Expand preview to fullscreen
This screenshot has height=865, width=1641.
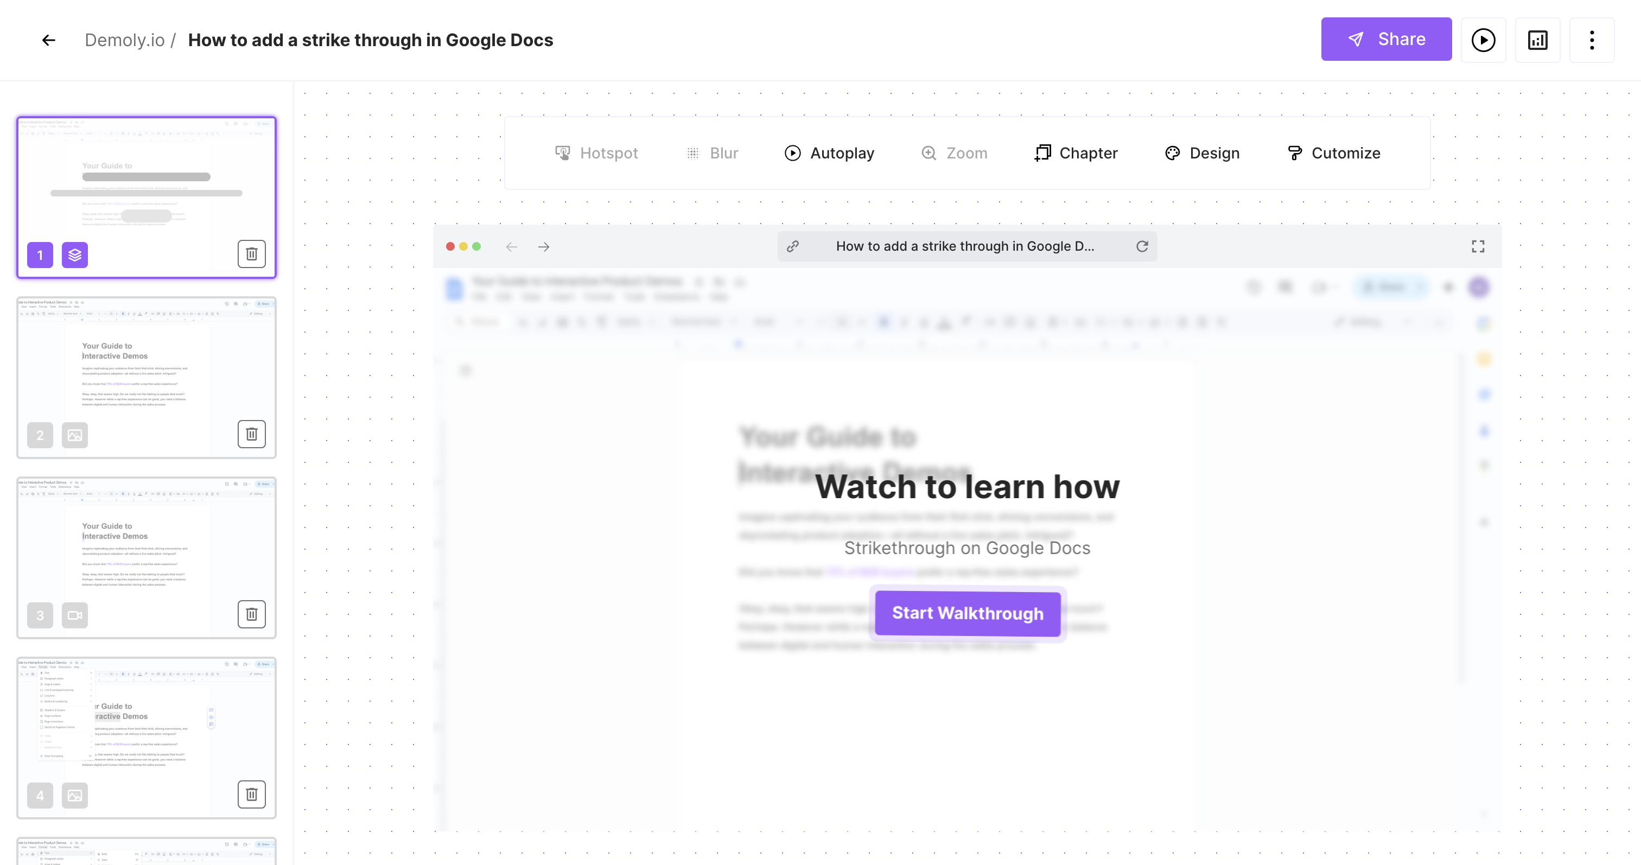[x=1478, y=246]
